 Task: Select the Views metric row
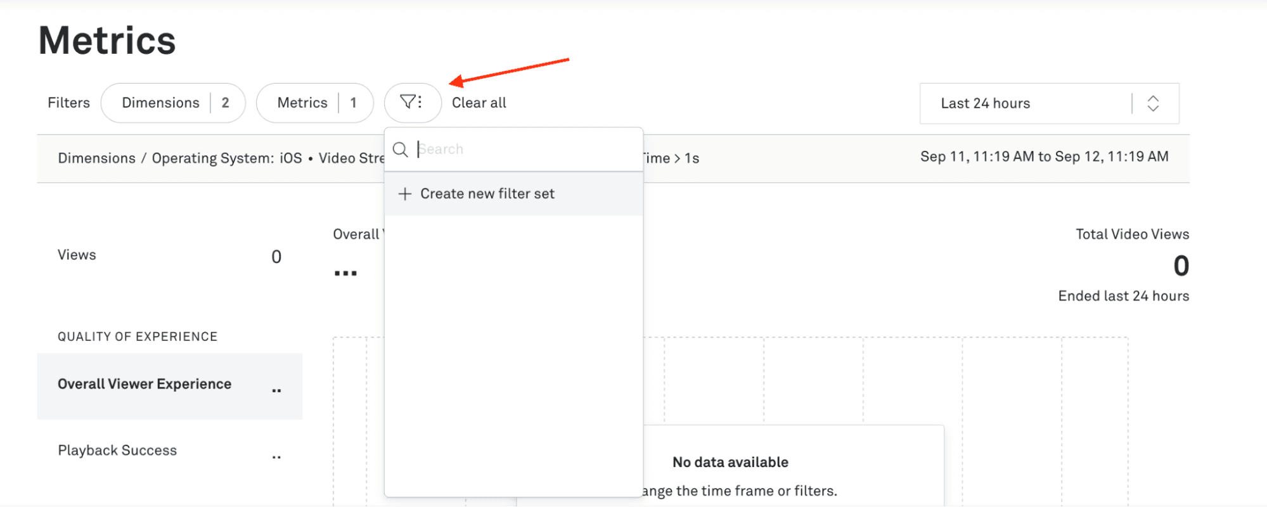[x=77, y=255]
